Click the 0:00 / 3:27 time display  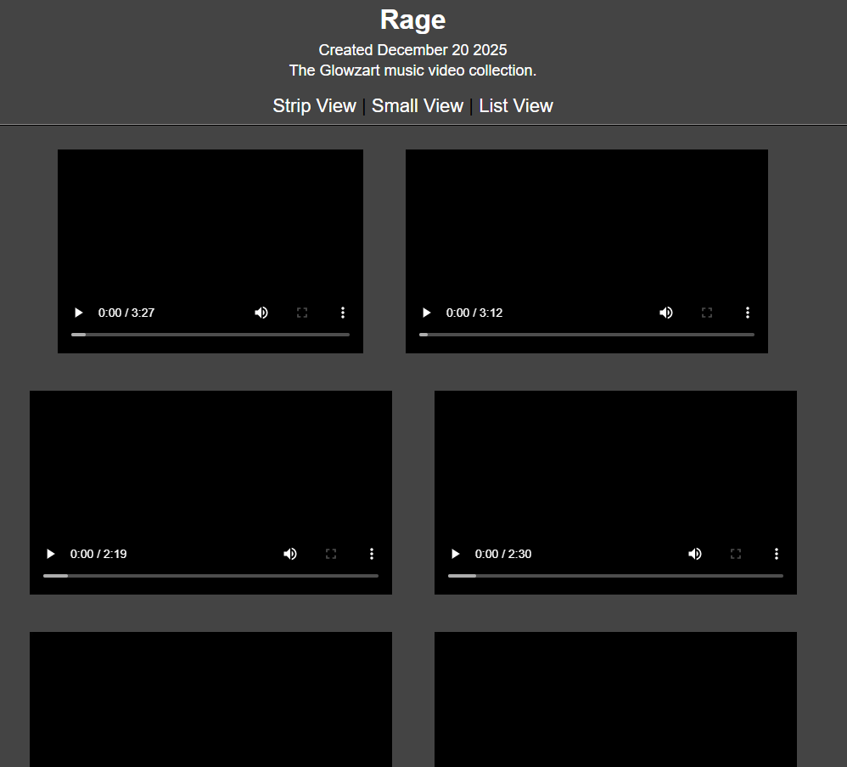pyautogui.click(x=126, y=313)
